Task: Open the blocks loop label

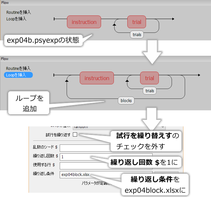Action: click(126, 100)
